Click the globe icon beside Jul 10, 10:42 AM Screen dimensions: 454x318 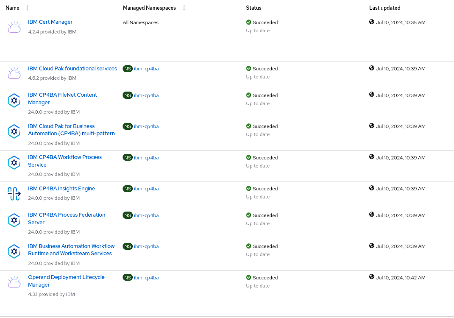(x=371, y=276)
